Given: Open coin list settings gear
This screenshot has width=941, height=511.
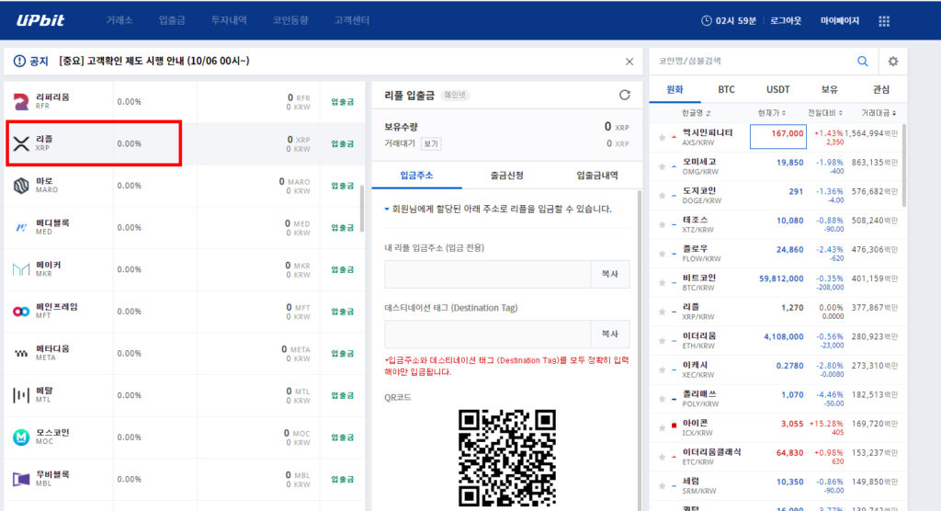Looking at the screenshot, I should pos(893,62).
